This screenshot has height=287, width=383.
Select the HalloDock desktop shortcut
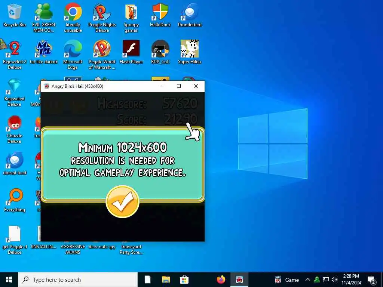(x=160, y=15)
